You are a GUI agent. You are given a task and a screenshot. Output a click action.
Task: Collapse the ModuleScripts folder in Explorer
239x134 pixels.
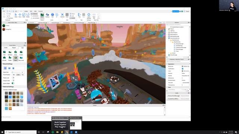tap(169, 40)
